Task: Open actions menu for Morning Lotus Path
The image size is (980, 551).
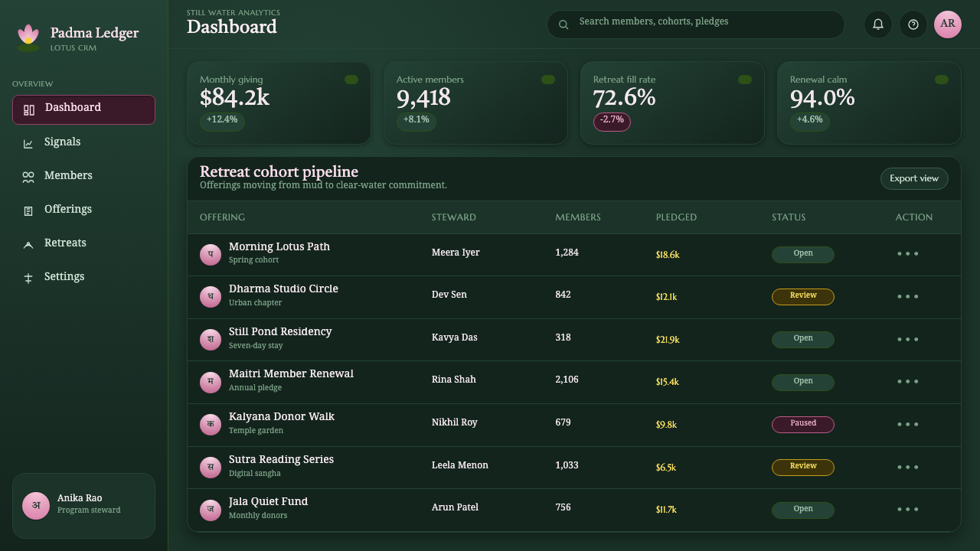Action: 908,253
